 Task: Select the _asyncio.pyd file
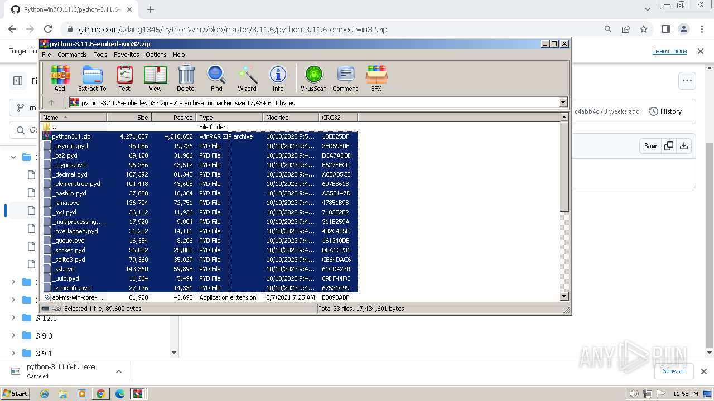coord(199,146)
